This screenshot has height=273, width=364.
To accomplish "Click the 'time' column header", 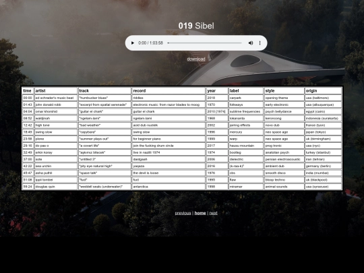I will pyautogui.click(x=28, y=90).
